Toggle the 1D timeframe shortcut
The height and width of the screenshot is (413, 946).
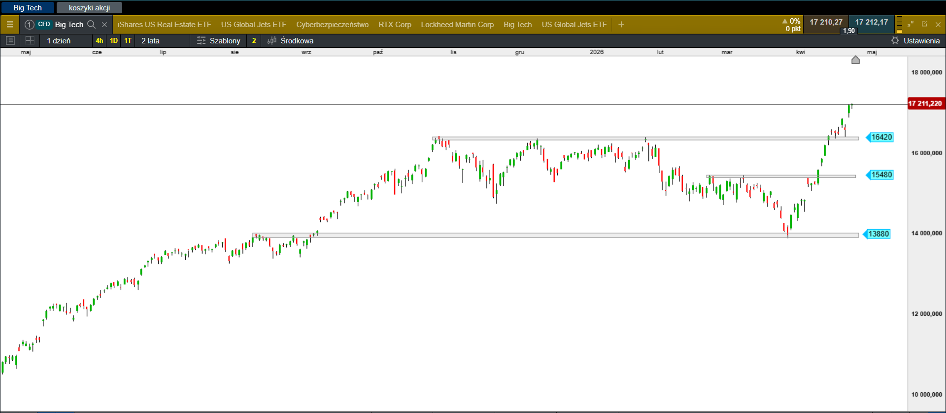(x=114, y=40)
